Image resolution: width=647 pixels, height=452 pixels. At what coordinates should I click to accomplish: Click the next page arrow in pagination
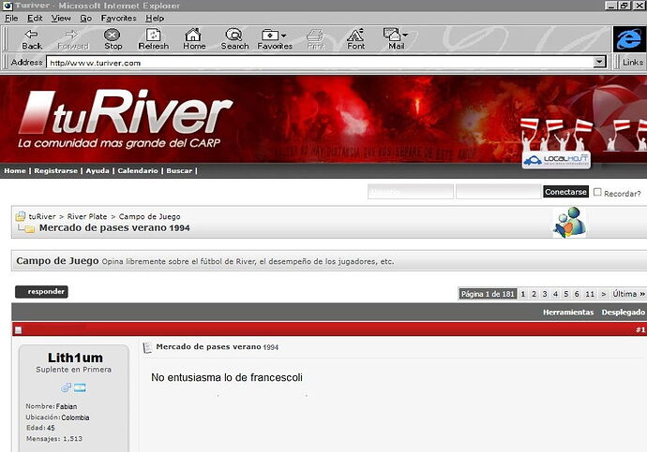(x=604, y=294)
